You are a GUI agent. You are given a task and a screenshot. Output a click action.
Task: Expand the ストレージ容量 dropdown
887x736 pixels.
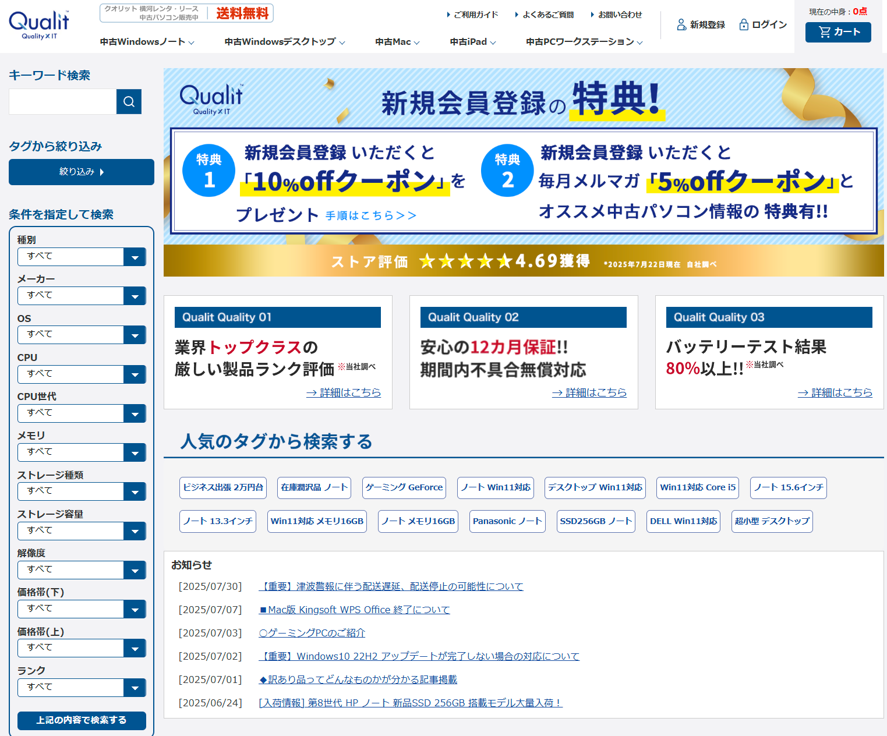pyautogui.click(x=82, y=531)
